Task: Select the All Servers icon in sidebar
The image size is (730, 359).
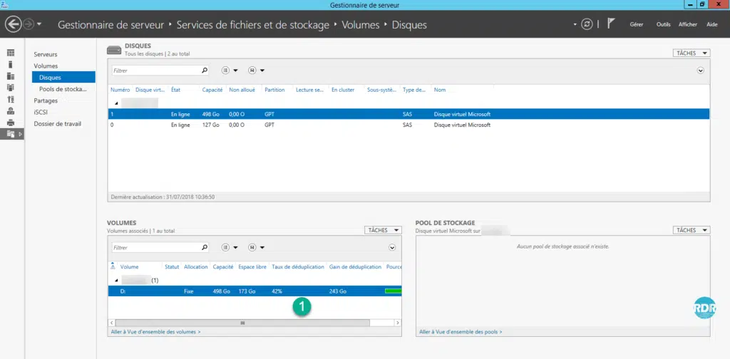Action: click(x=11, y=76)
